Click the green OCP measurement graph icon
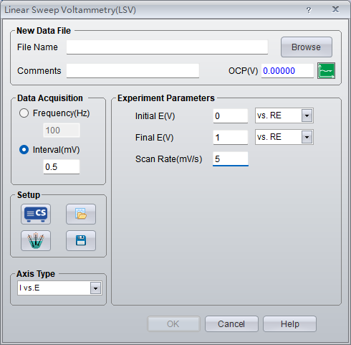The image size is (351, 345). pos(326,70)
